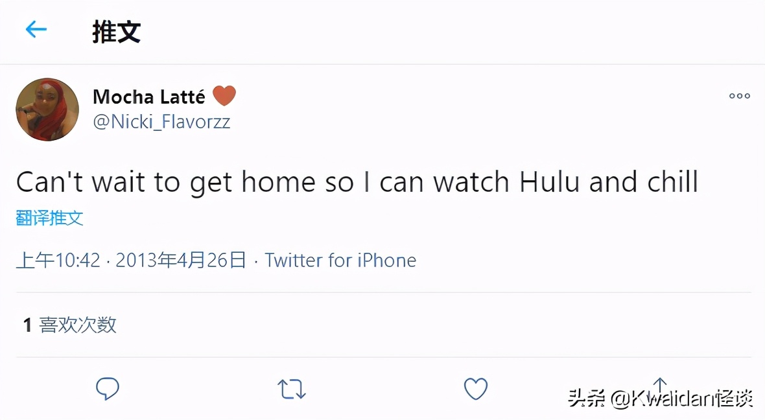765x420 pixels.
Task: Like the tweet using the heart icon
Action: [476, 388]
